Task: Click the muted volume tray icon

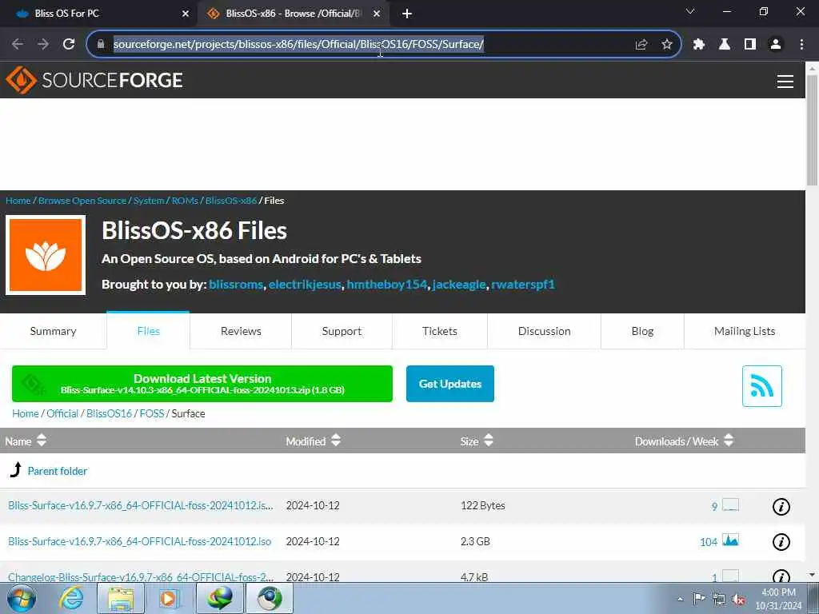Action: [x=738, y=600]
